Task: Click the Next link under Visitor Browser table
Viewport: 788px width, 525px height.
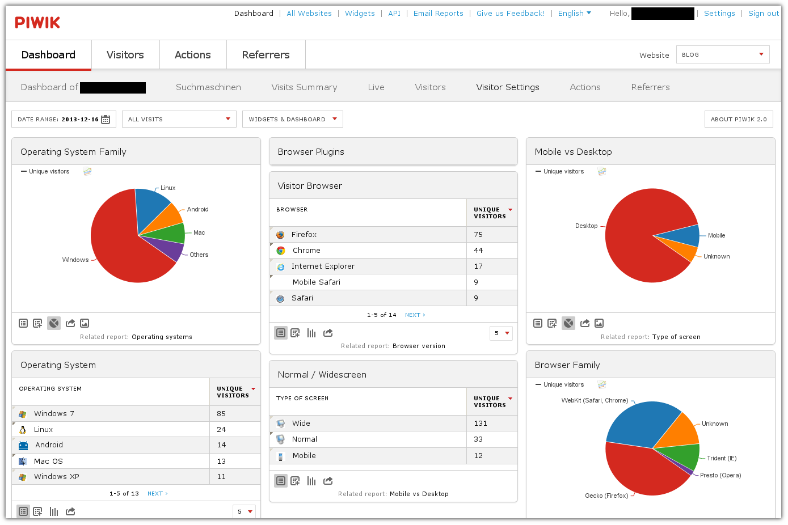Action: [414, 315]
